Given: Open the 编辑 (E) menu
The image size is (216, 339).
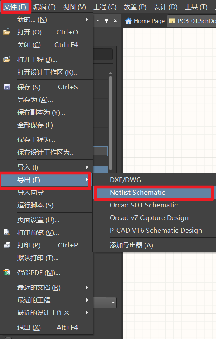Looking at the screenshot, I should (x=44, y=7).
